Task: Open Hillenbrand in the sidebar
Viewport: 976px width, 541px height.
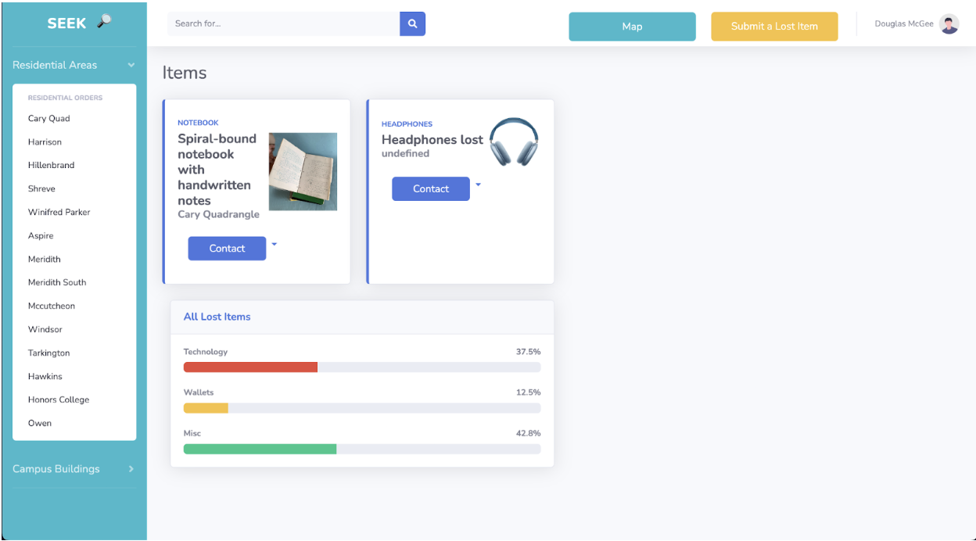Action: (x=52, y=166)
